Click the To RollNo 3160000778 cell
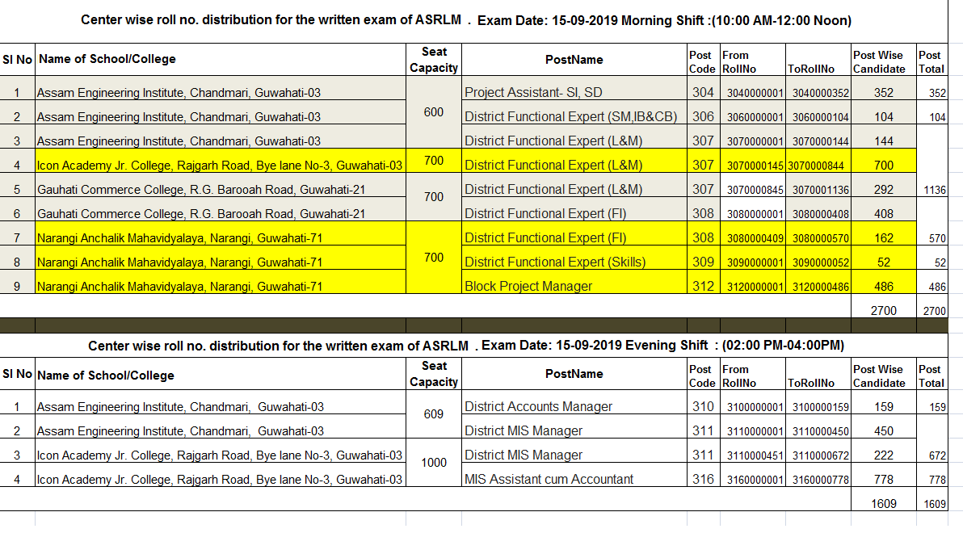 818,475
